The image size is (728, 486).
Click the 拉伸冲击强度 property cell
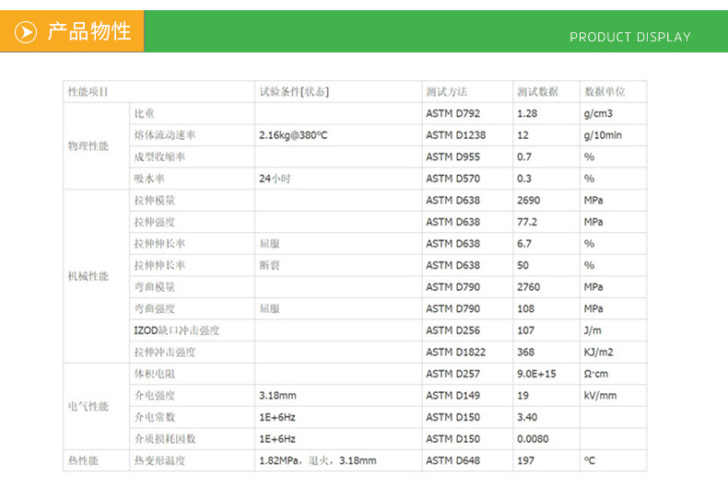(x=192, y=353)
